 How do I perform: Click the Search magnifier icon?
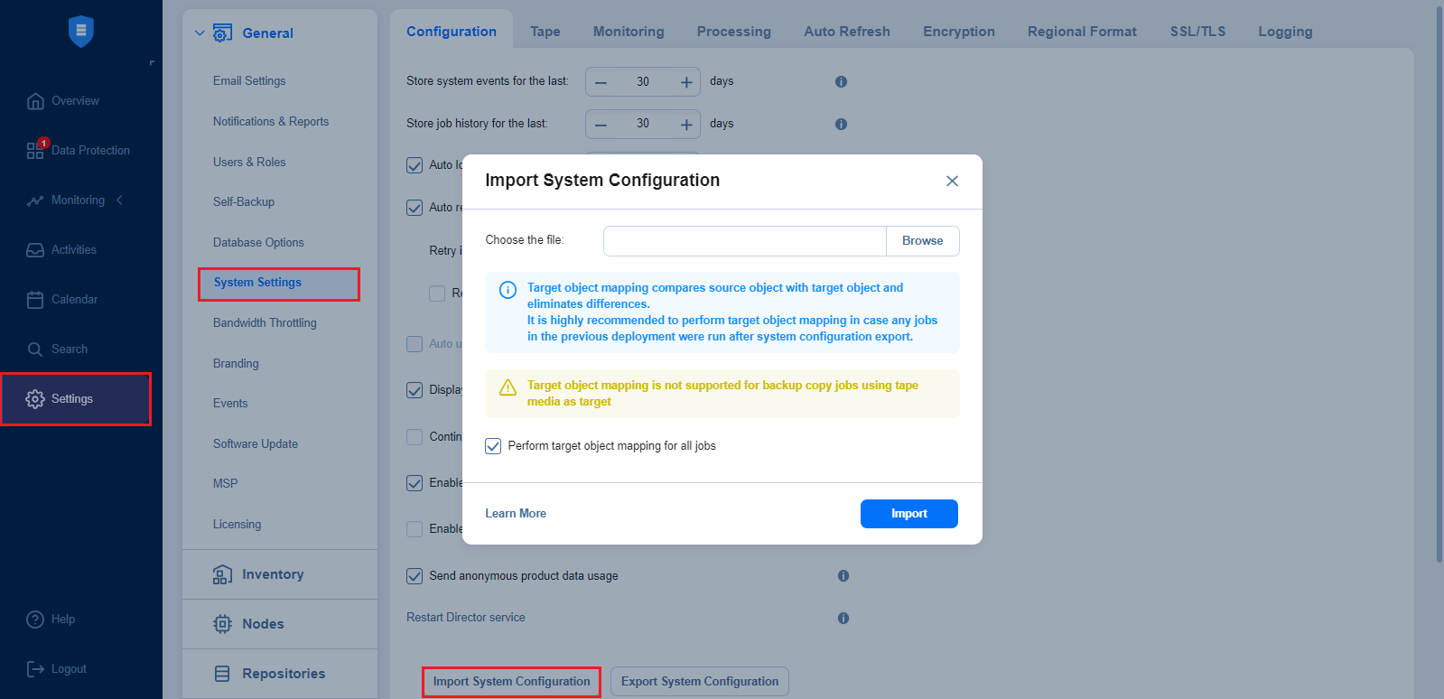tap(35, 349)
